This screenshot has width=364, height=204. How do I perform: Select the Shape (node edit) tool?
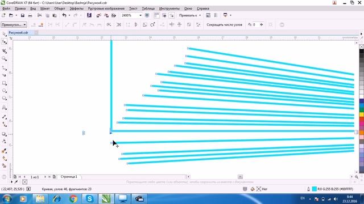coord(4,41)
